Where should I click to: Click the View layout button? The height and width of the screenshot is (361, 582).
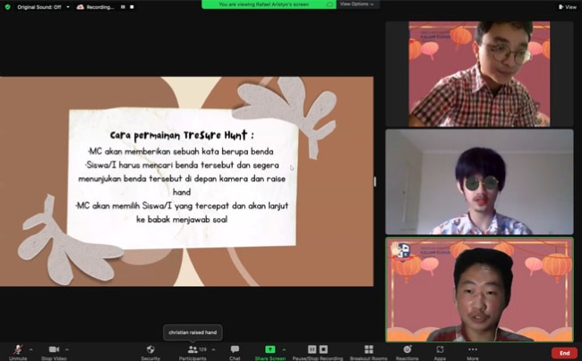coord(568,6)
